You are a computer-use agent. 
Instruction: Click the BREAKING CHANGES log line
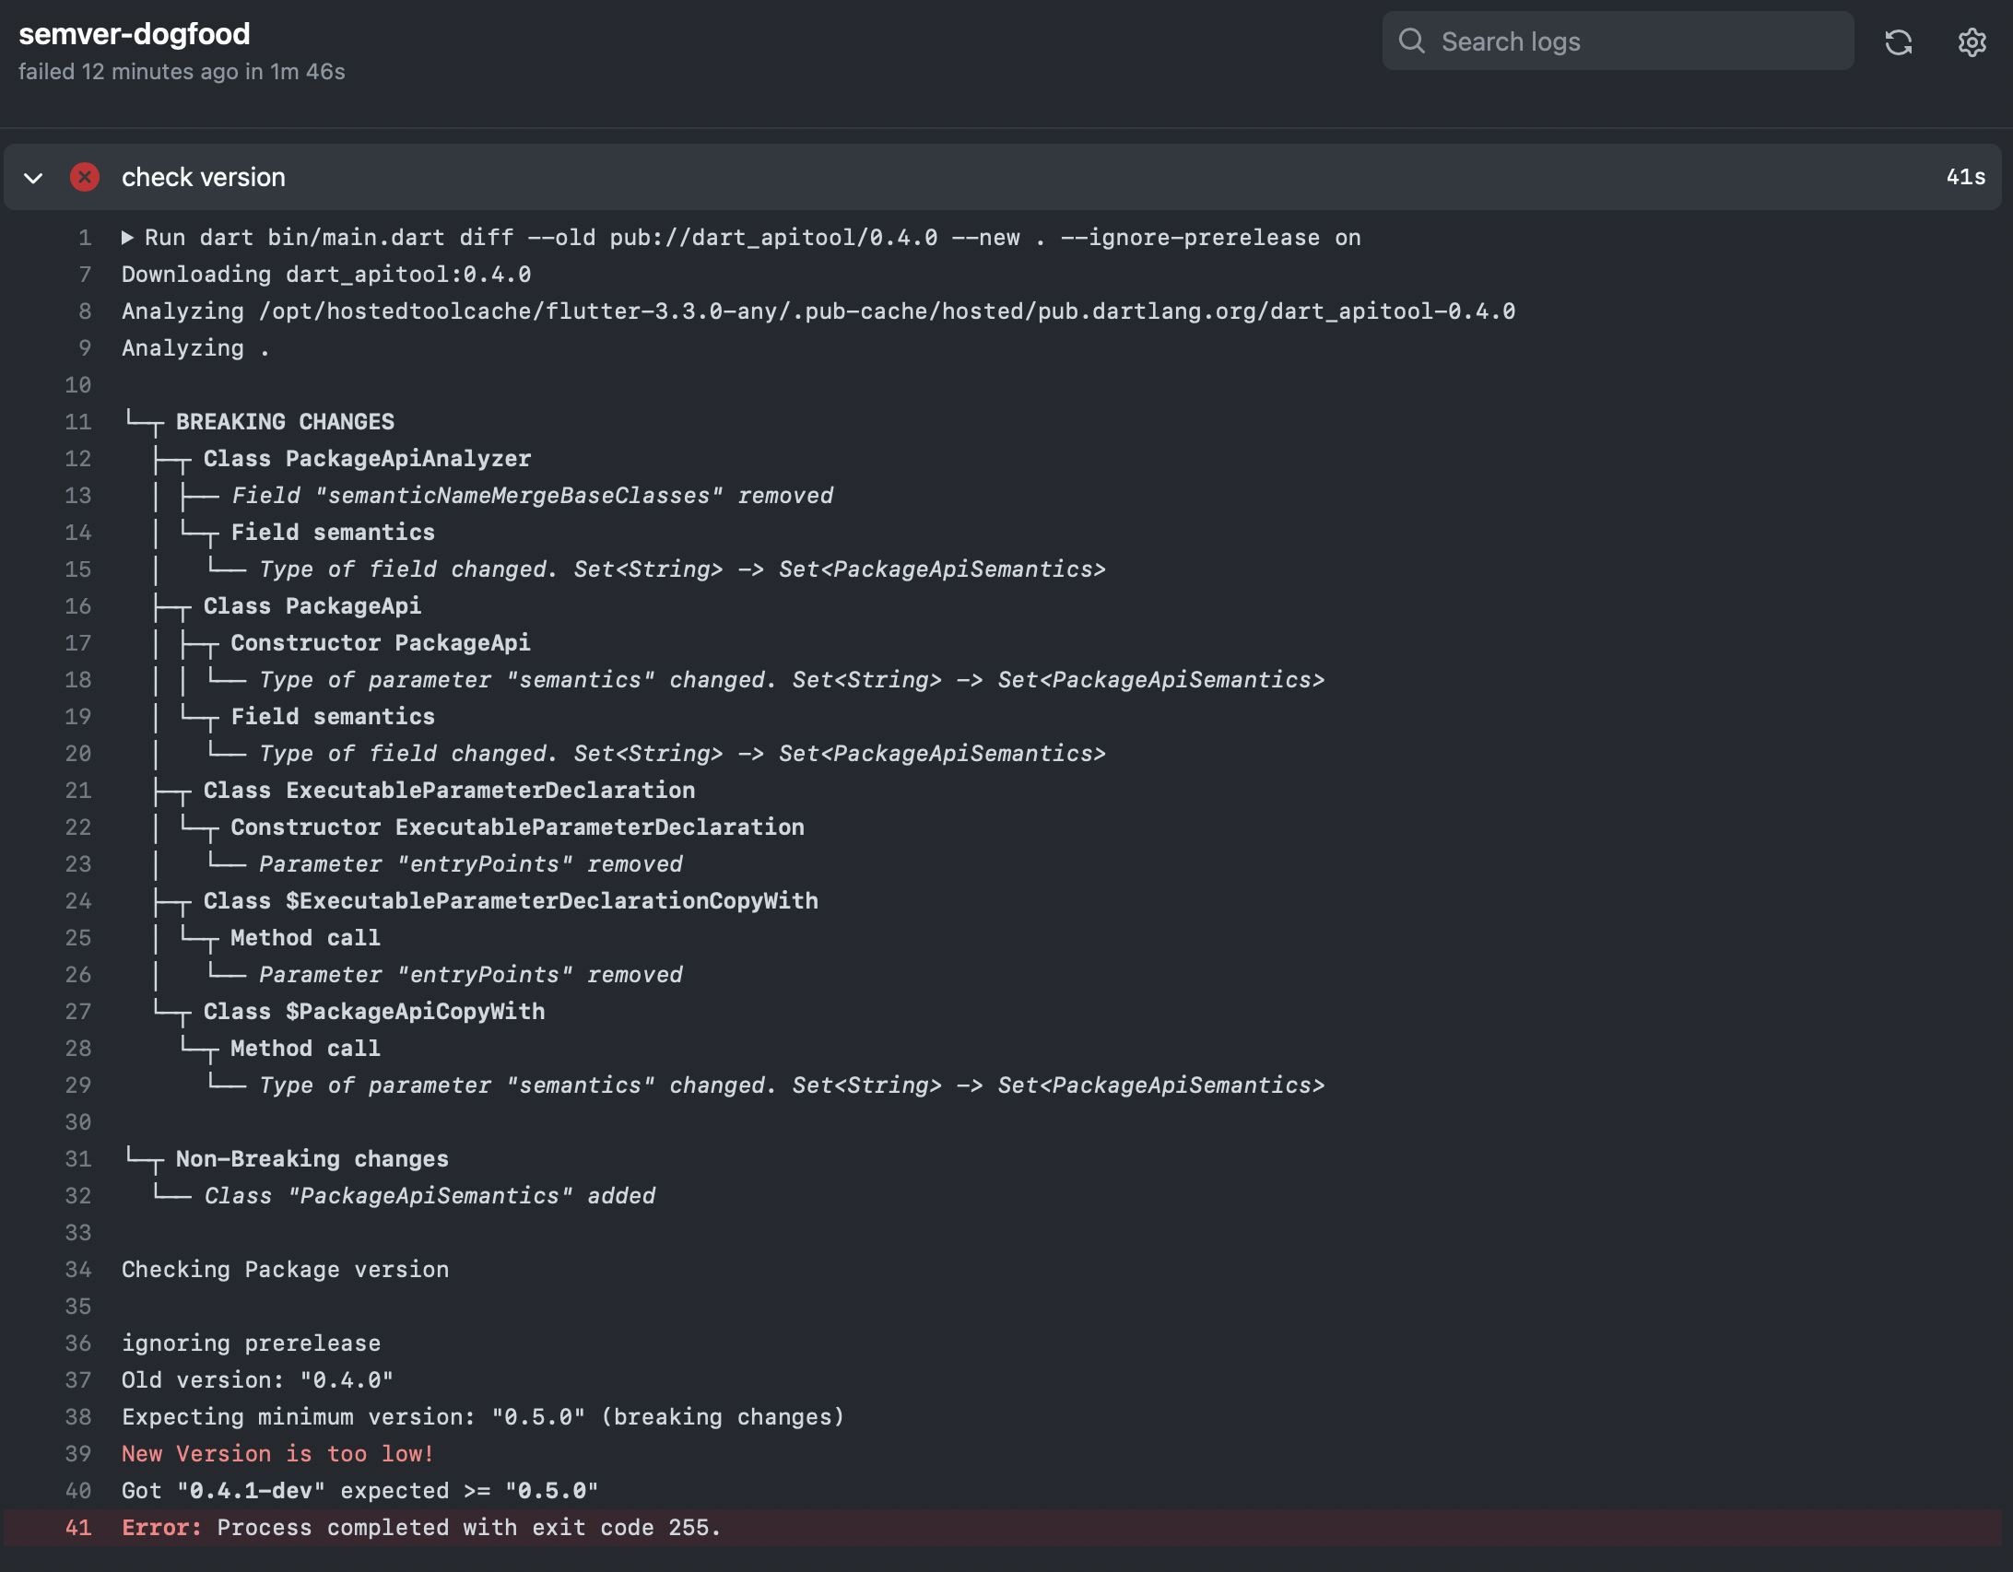point(285,422)
